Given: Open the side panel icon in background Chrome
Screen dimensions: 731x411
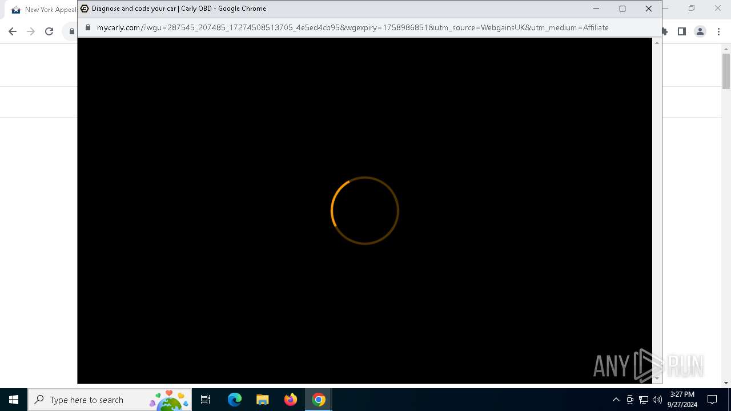Looking at the screenshot, I should click(x=682, y=31).
